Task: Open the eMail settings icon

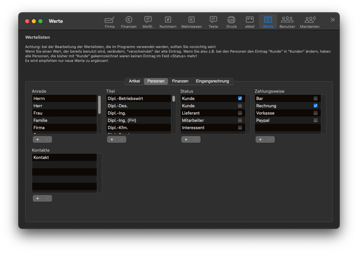Action: (250, 22)
